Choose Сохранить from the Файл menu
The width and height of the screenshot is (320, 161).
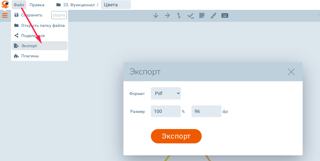tap(40, 15)
